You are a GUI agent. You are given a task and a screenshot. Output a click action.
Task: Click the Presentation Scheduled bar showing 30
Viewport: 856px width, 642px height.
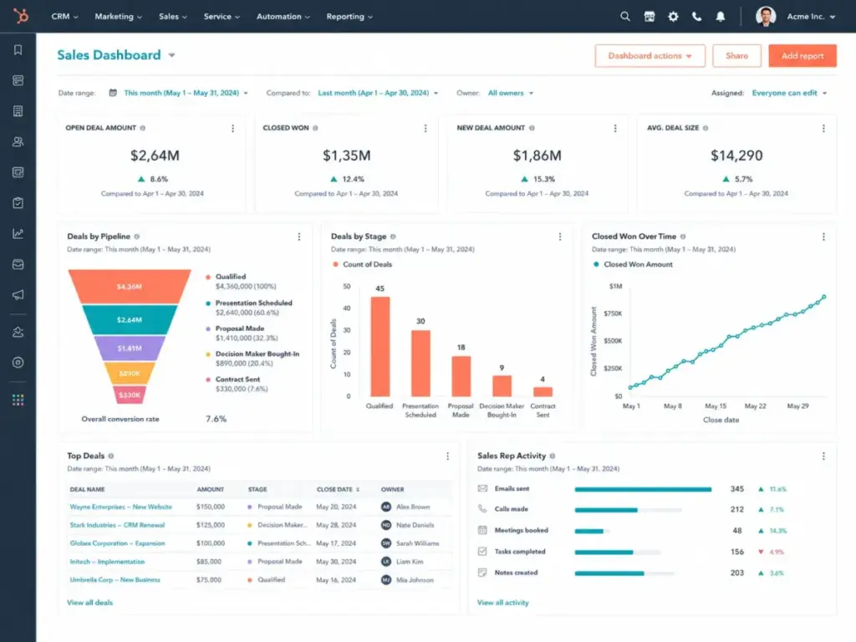(420, 363)
